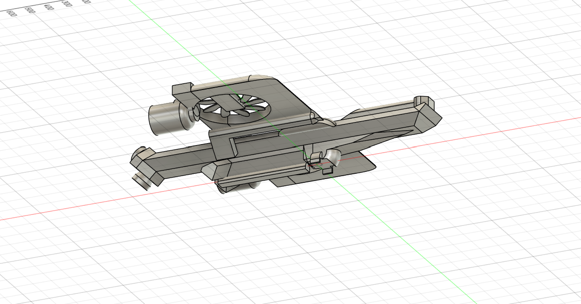Click the "400" grid ruler label
581x304 pixels.
pyautogui.click(x=49, y=7)
